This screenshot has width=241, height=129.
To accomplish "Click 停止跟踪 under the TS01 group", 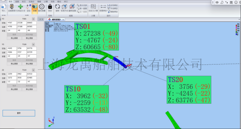I will click(14, 38).
